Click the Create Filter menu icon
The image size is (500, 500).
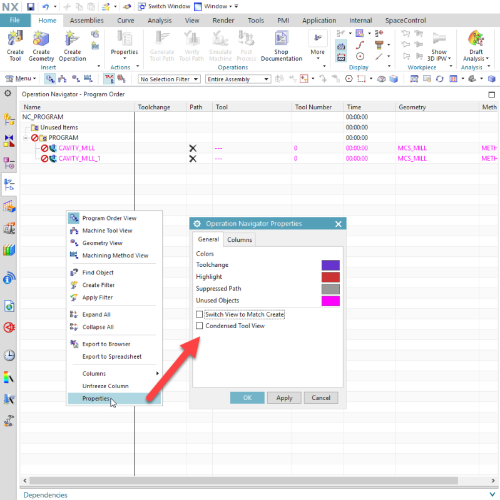[x=74, y=285]
